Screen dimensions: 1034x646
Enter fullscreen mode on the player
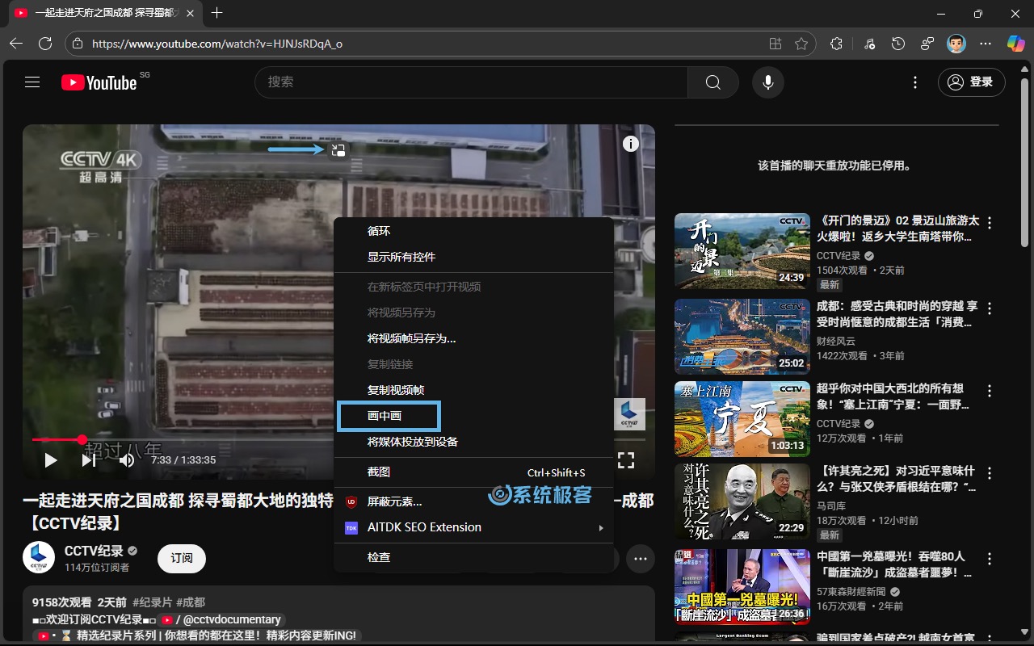[626, 460]
